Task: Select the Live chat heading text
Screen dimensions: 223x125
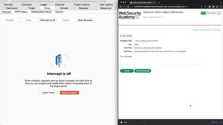Action: click(x=126, y=36)
